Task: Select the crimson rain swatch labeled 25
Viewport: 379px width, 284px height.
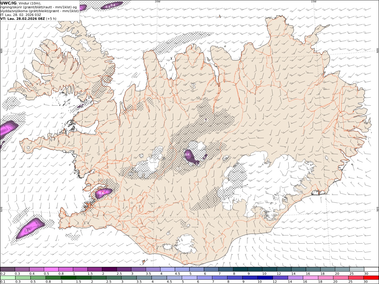Action: click(356, 278)
